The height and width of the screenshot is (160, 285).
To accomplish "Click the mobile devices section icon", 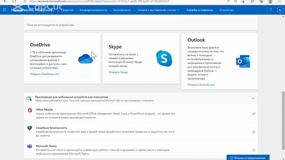I will (29, 99).
